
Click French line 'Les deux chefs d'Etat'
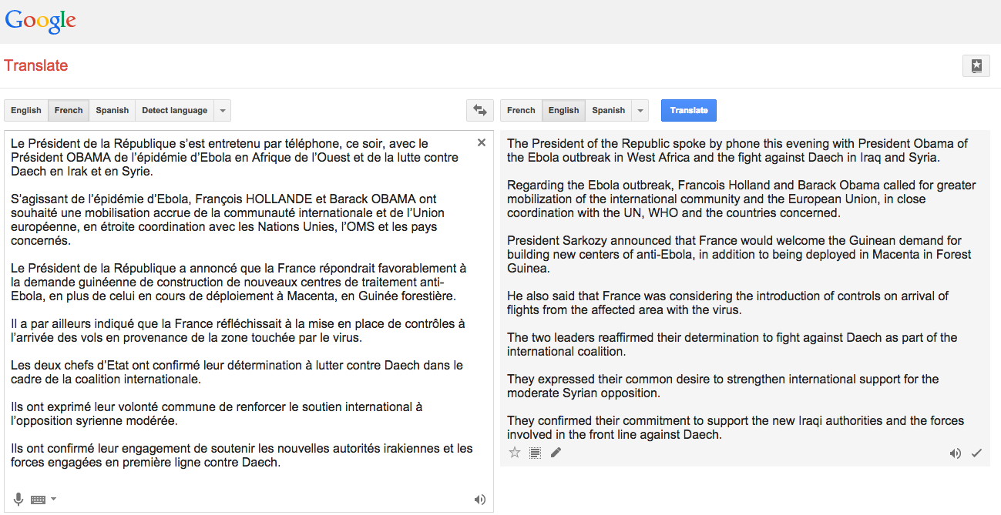pos(237,373)
